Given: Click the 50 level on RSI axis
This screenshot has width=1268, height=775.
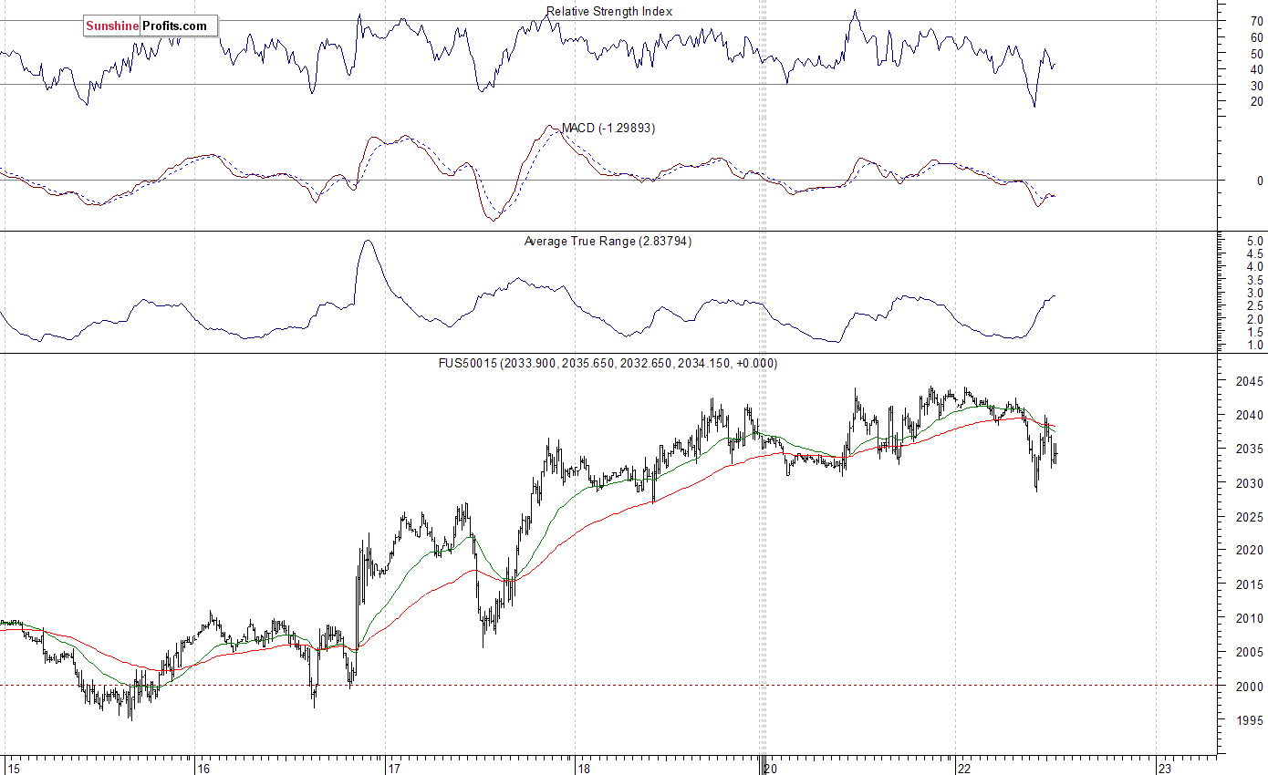Looking at the screenshot, I should 1256,53.
